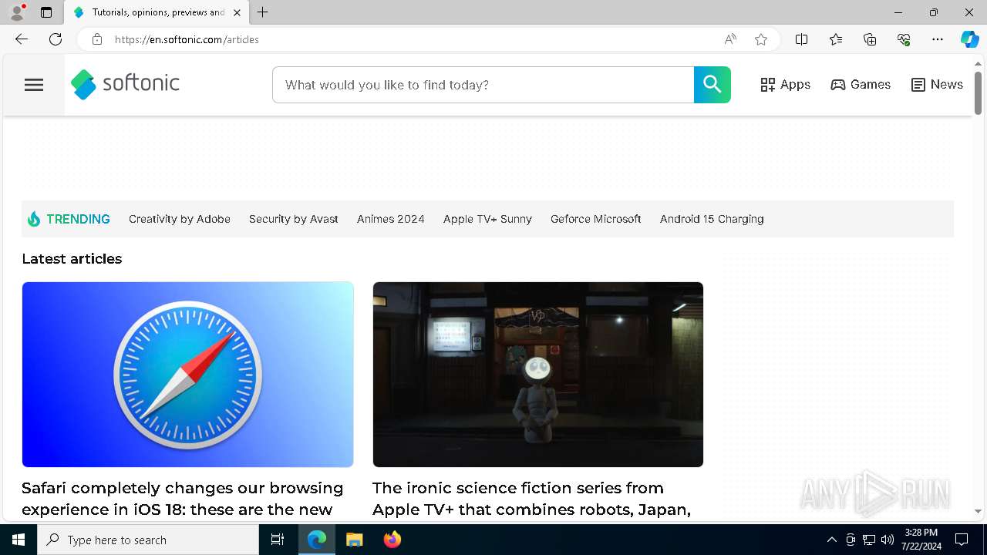Click the page vertical scrollbar thumb
The image size is (987, 555).
click(x=978, y=93)
